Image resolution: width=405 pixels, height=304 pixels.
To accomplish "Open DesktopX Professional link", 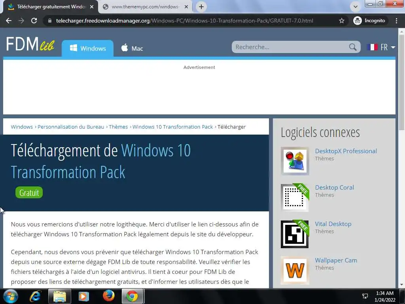I will (x=346, y=151).
